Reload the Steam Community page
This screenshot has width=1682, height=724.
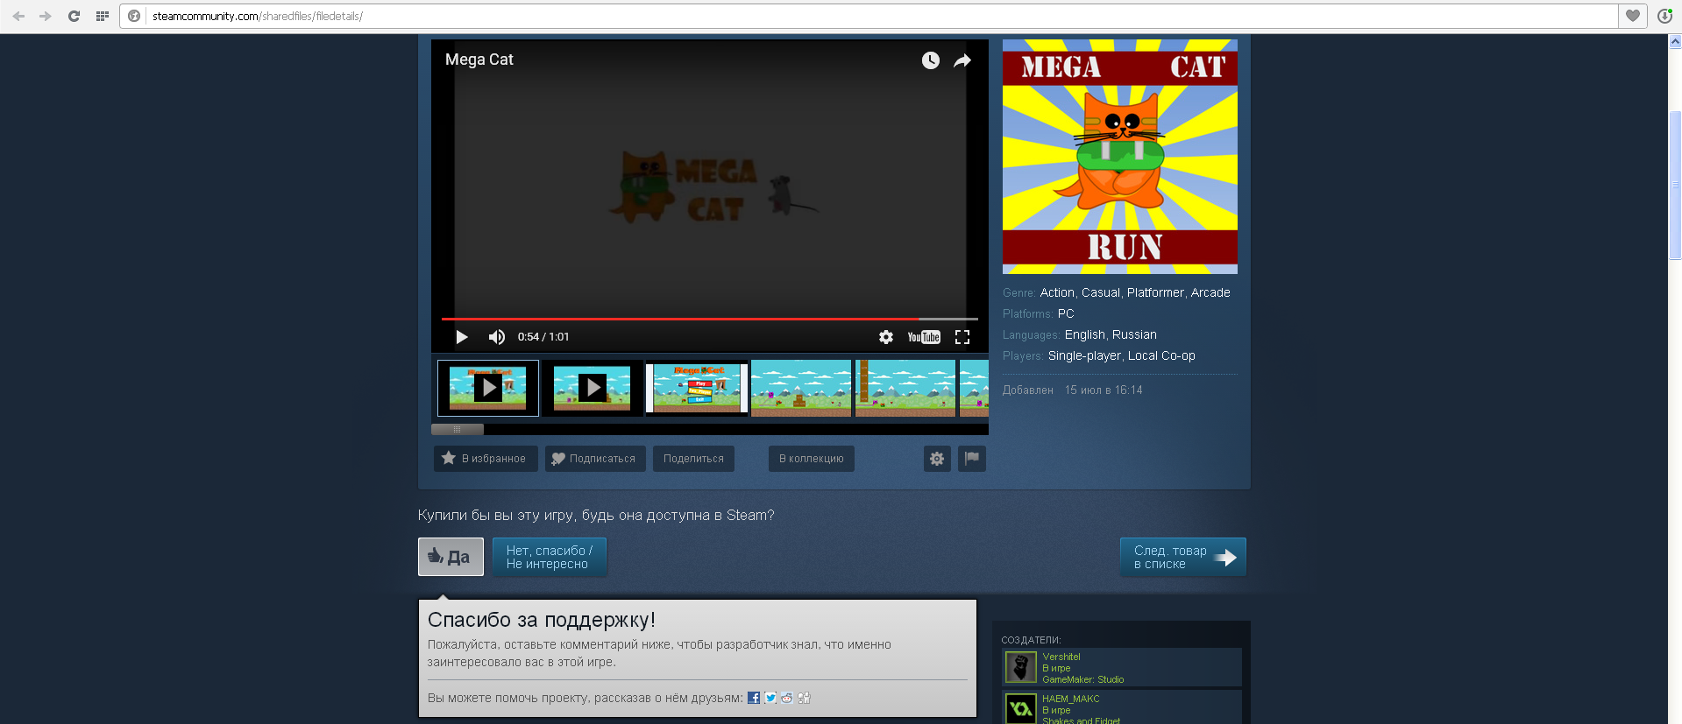(x=74, y=16)
